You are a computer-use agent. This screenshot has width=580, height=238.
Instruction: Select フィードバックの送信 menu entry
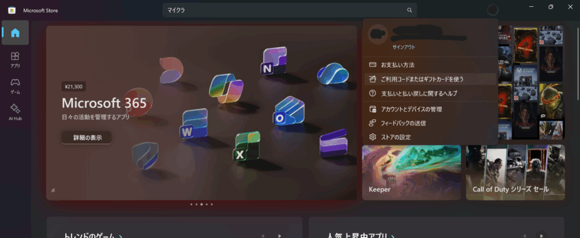(x=403, y=123)
